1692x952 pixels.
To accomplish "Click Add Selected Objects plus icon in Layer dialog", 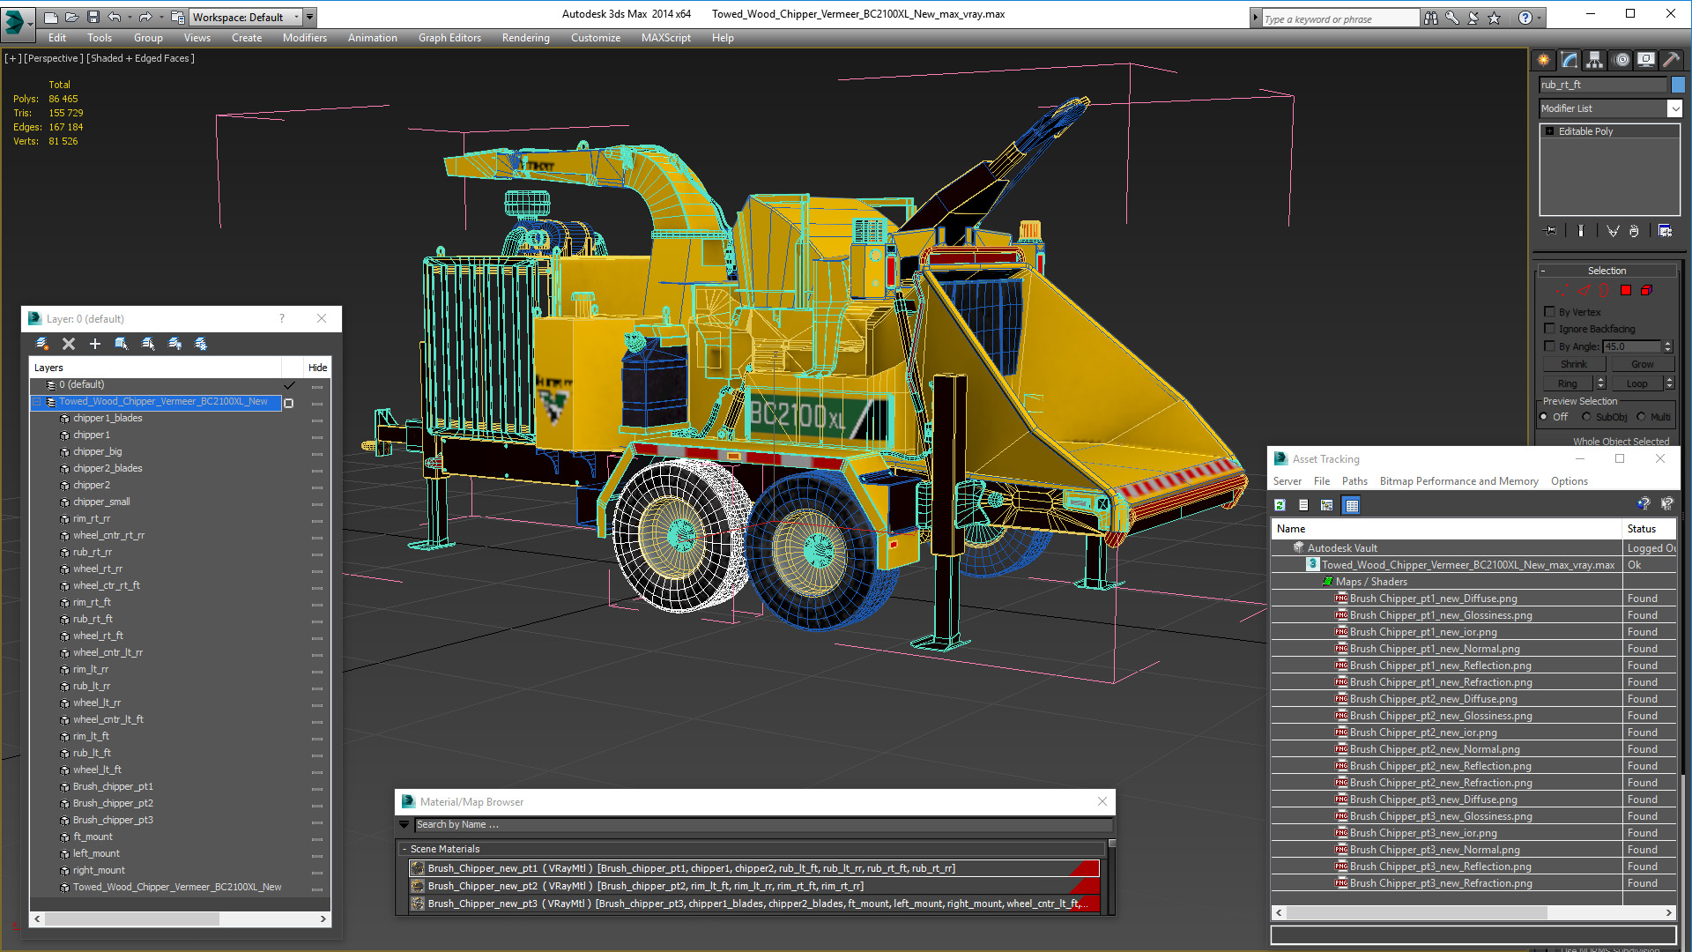I will point(95,344).
